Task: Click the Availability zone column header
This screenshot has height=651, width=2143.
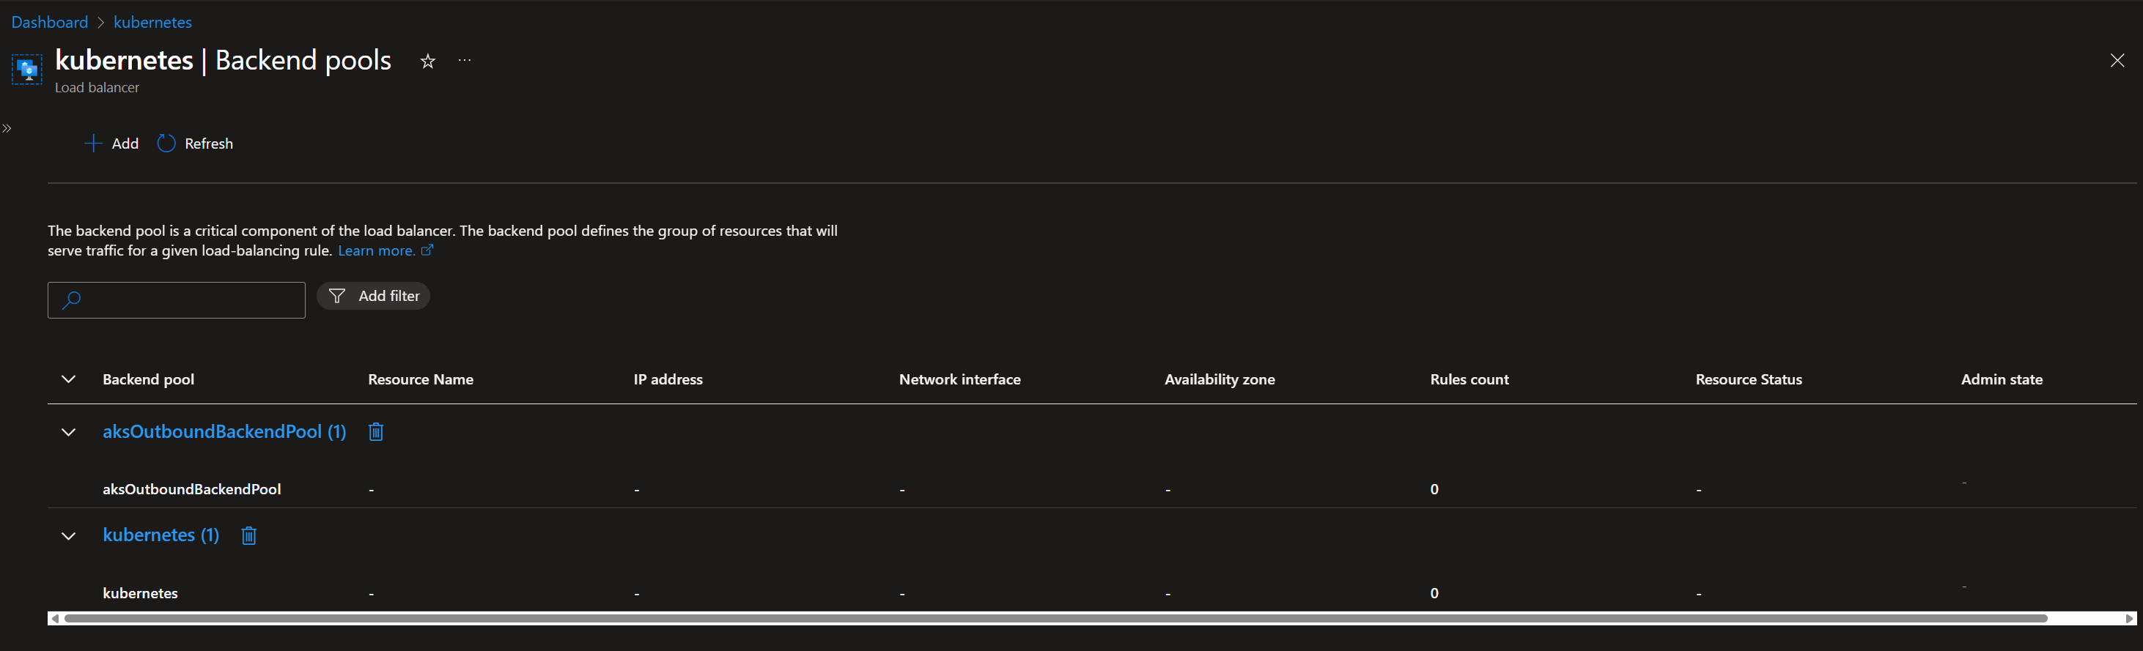Action: 1220,379
